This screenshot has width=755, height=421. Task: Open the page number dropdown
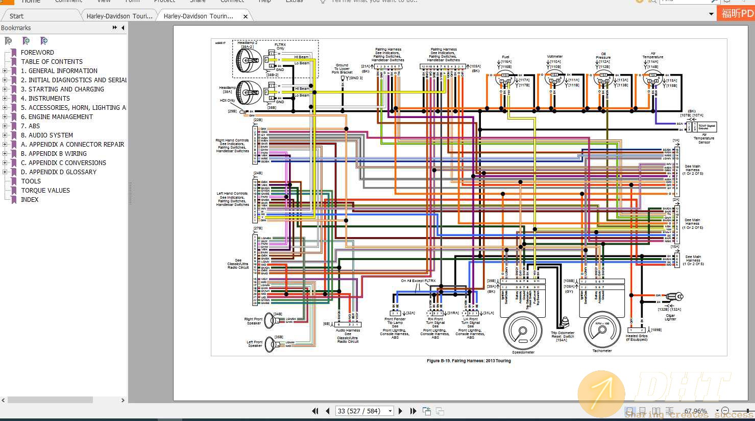click(x=391, y=411)
